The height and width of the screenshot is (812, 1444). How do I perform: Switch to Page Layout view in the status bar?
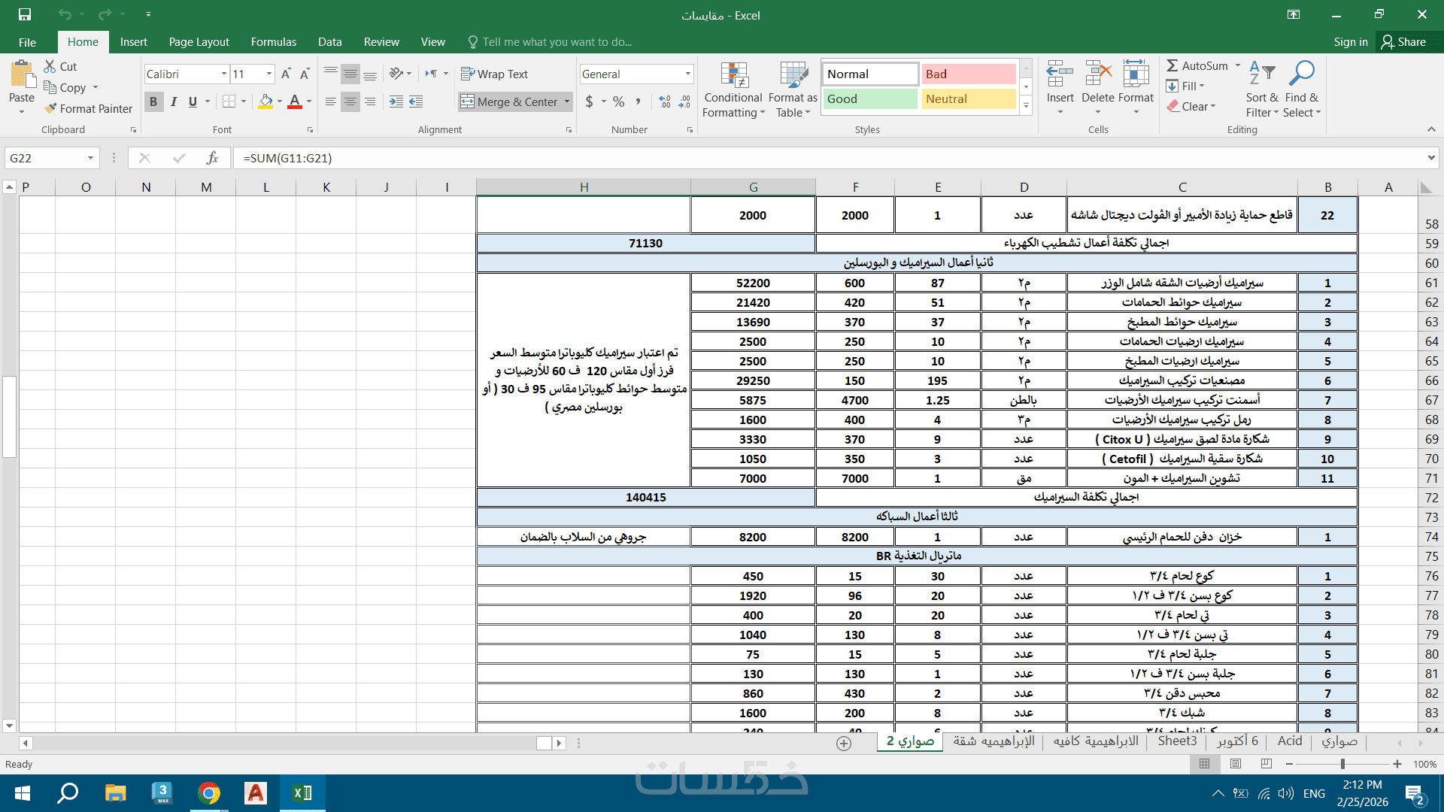coord(1236,764)
